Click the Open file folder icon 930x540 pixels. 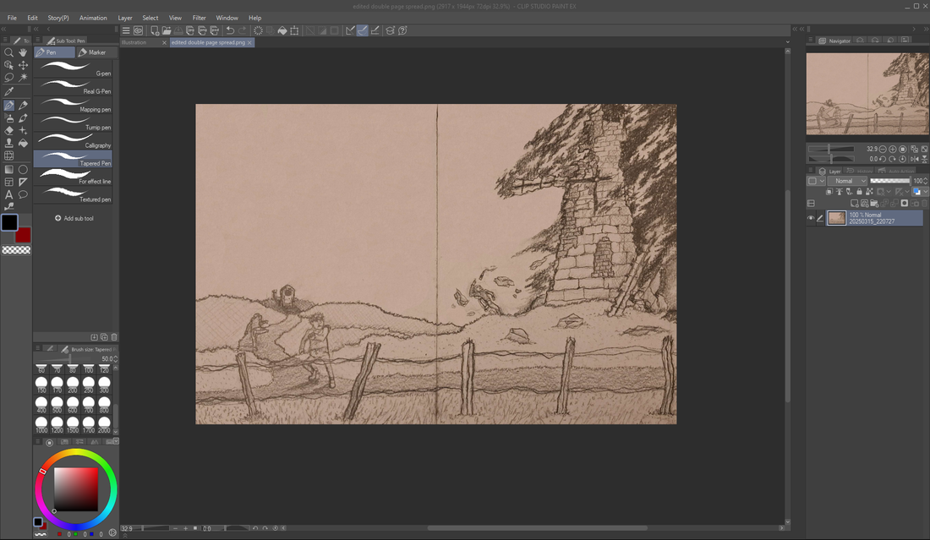167,30
